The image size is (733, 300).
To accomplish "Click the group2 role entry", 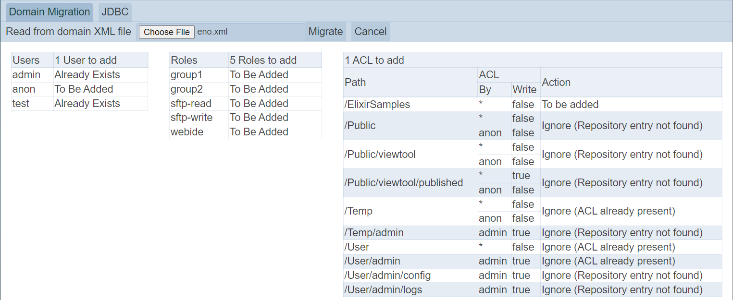I will [x=185, y=89].
